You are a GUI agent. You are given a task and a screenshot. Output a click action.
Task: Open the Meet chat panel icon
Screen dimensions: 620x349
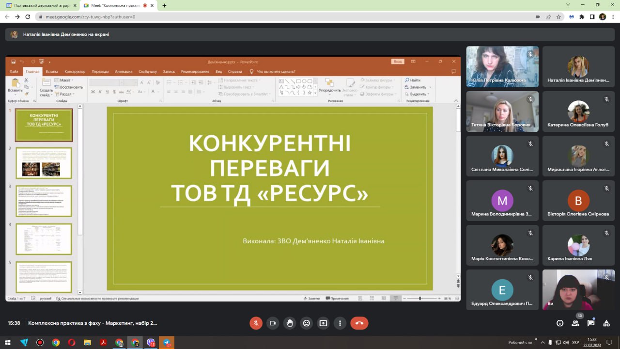[x=591, y=323]
